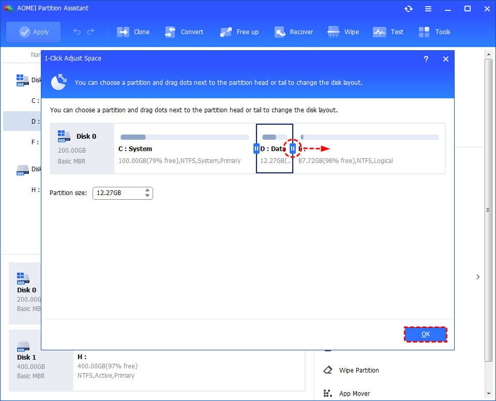Click the main window scroll up arrow
496x401 pixels.
489,54
